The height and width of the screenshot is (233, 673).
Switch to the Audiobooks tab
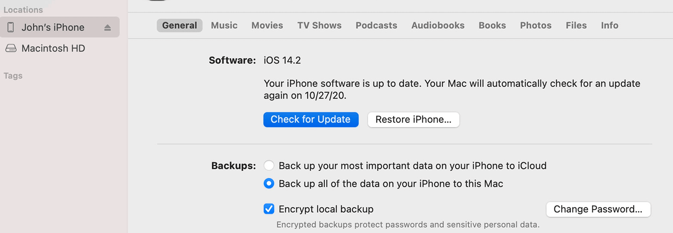click(438, 26)
